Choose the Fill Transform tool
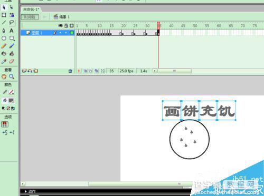 [12, 15]
